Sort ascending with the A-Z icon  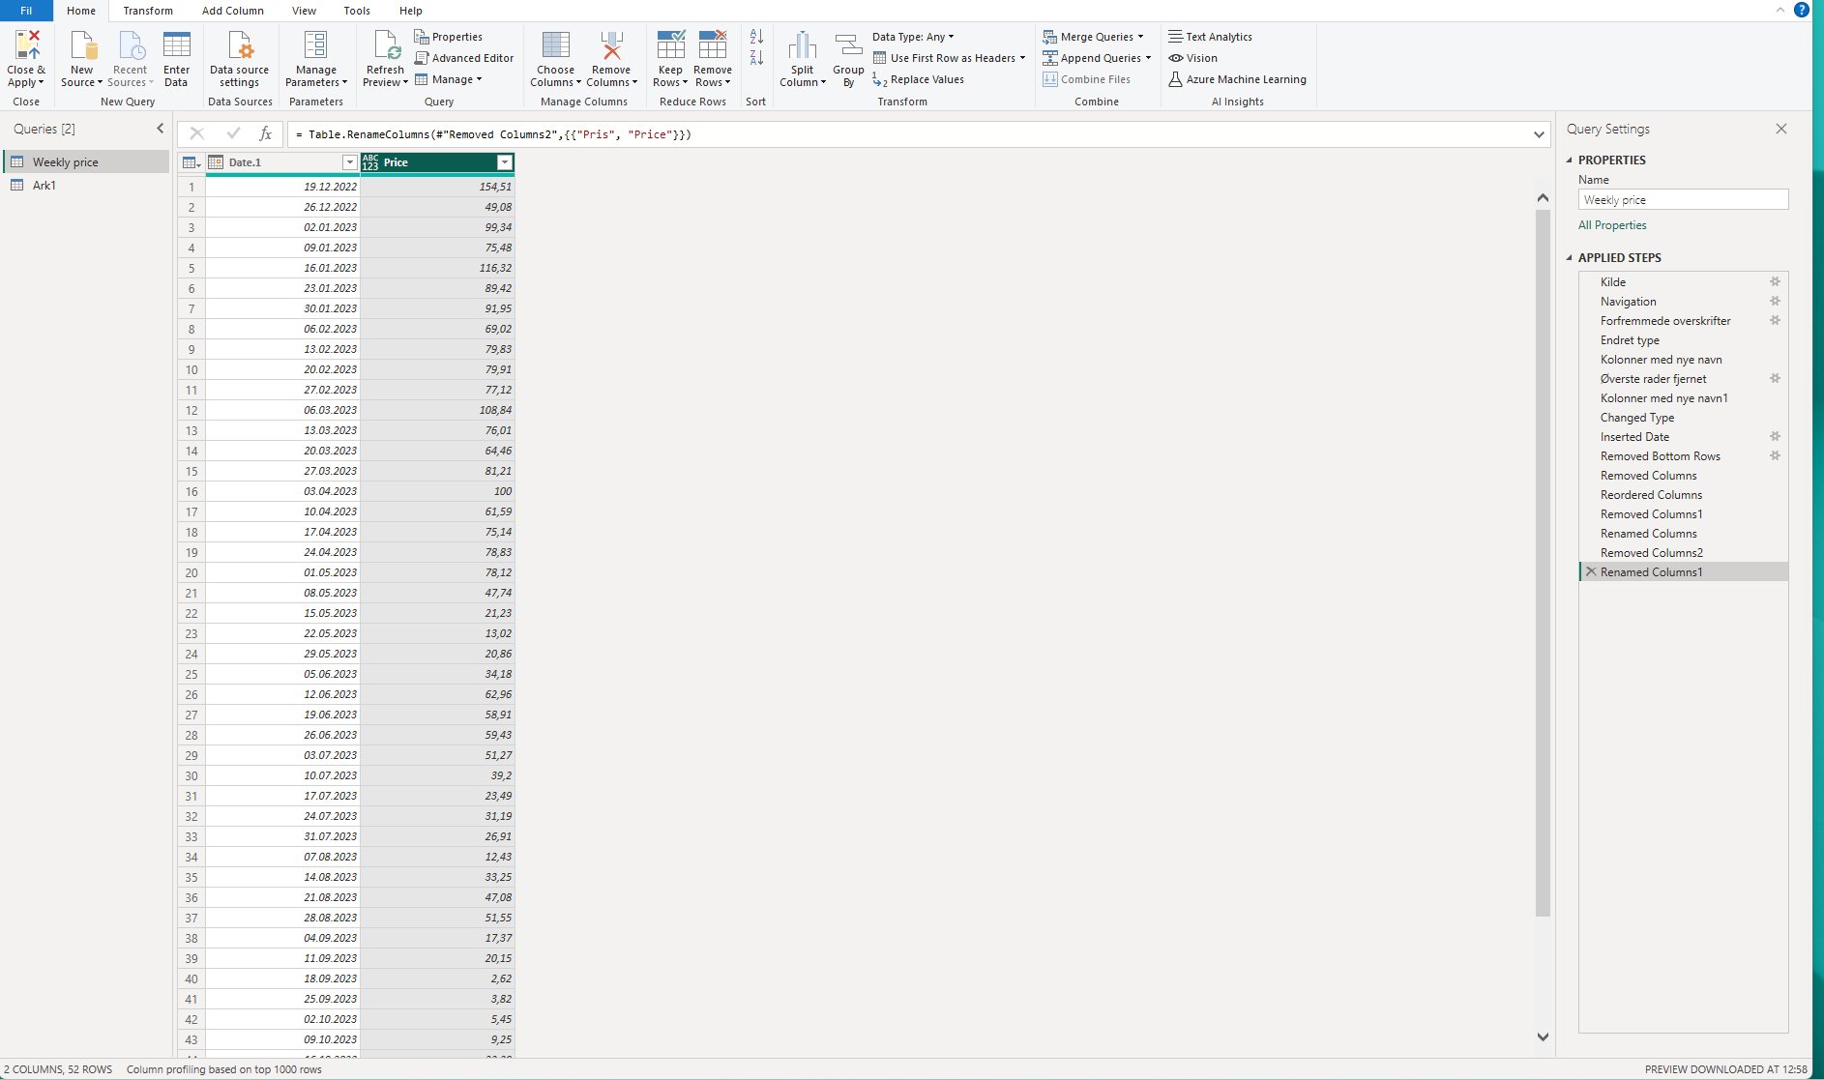(756, 37)
